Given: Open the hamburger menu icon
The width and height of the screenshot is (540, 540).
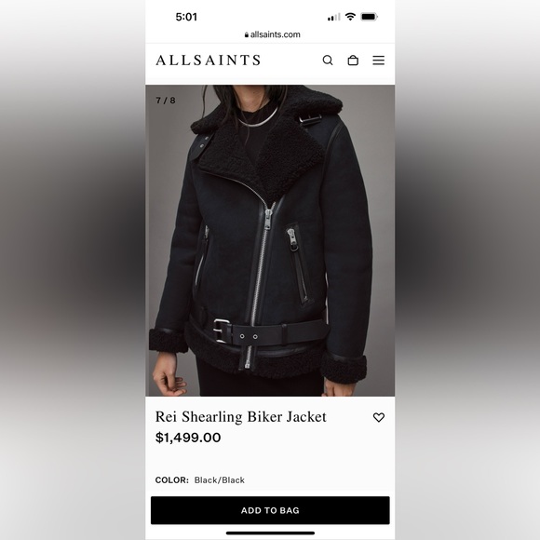Looking at the screenshot, I should coord(379,61).
